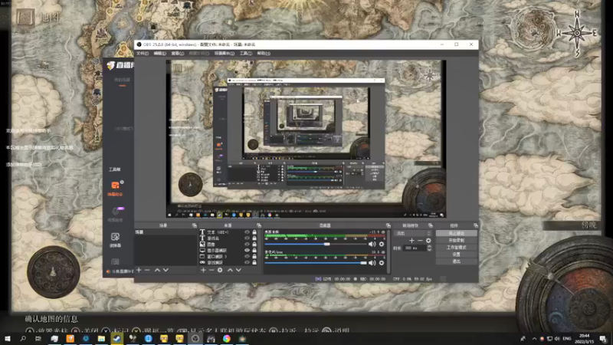The image size is (613, 345).
Task: Open source properties gear in the Sources dock
Action: [x=220, y=270]
